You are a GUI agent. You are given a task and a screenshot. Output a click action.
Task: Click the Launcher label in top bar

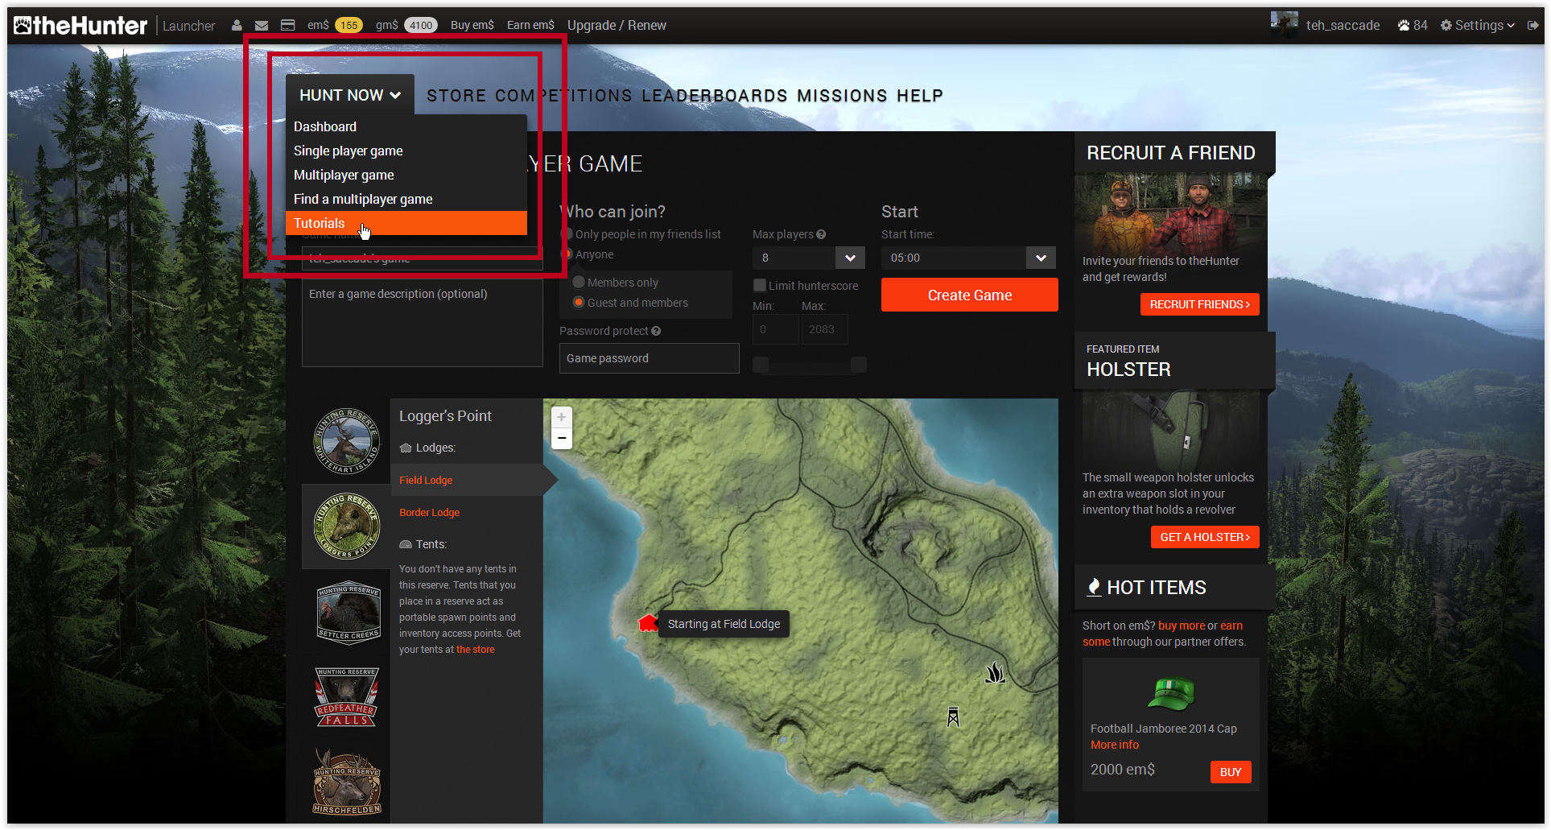click(x=189, y=26)
